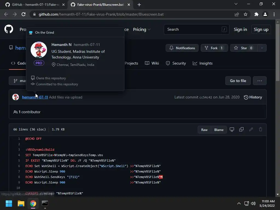Open Chrome profile avatar icon
This screenshot has height=210, width=280.
click(x=265, y=14)
